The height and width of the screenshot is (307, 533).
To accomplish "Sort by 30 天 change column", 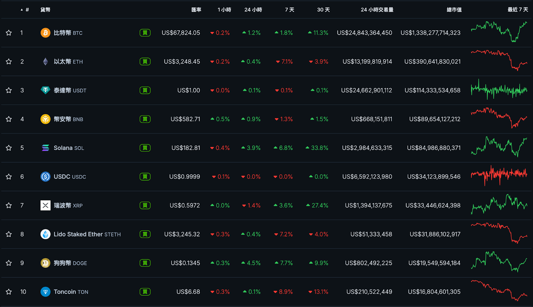I will 323,10.
